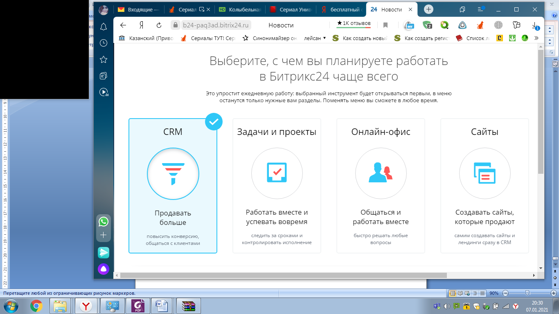Open media player icon in browser sidebar

point(104,92)
